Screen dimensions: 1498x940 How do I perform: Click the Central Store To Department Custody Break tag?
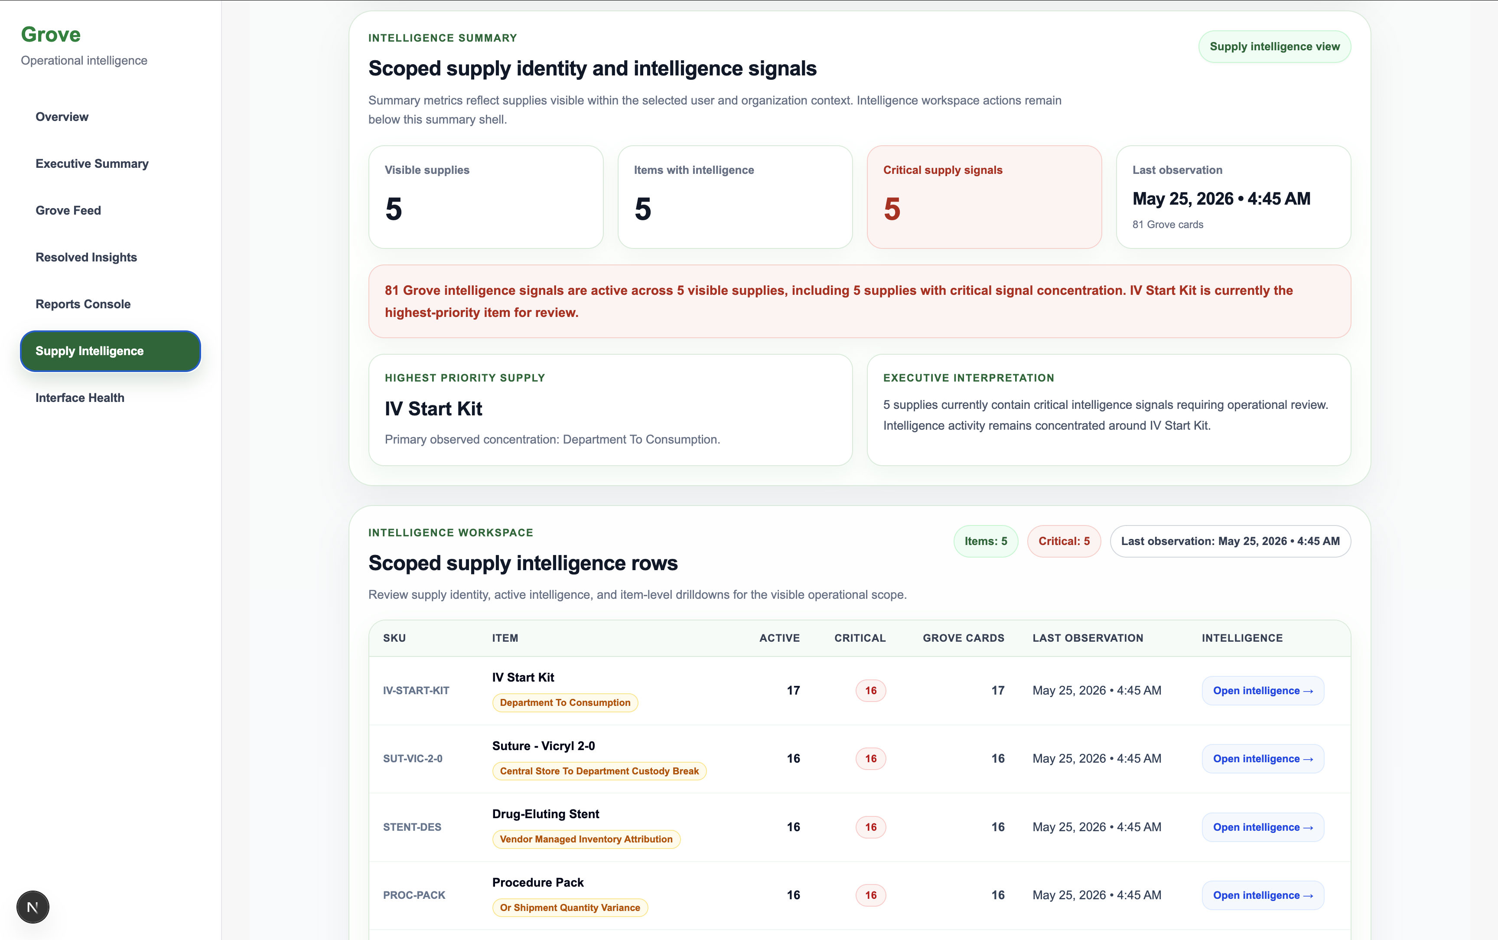tap(599, 771)
